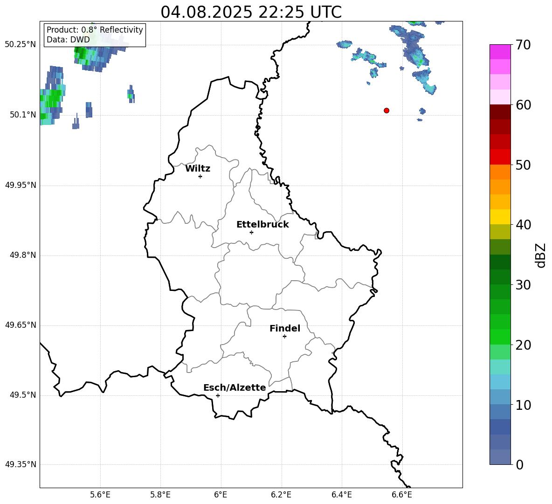Viewport: 552px width, 504px height.
Task: Click the red dot marker on map
Action: pyautogui.click(x=386, y=110)
